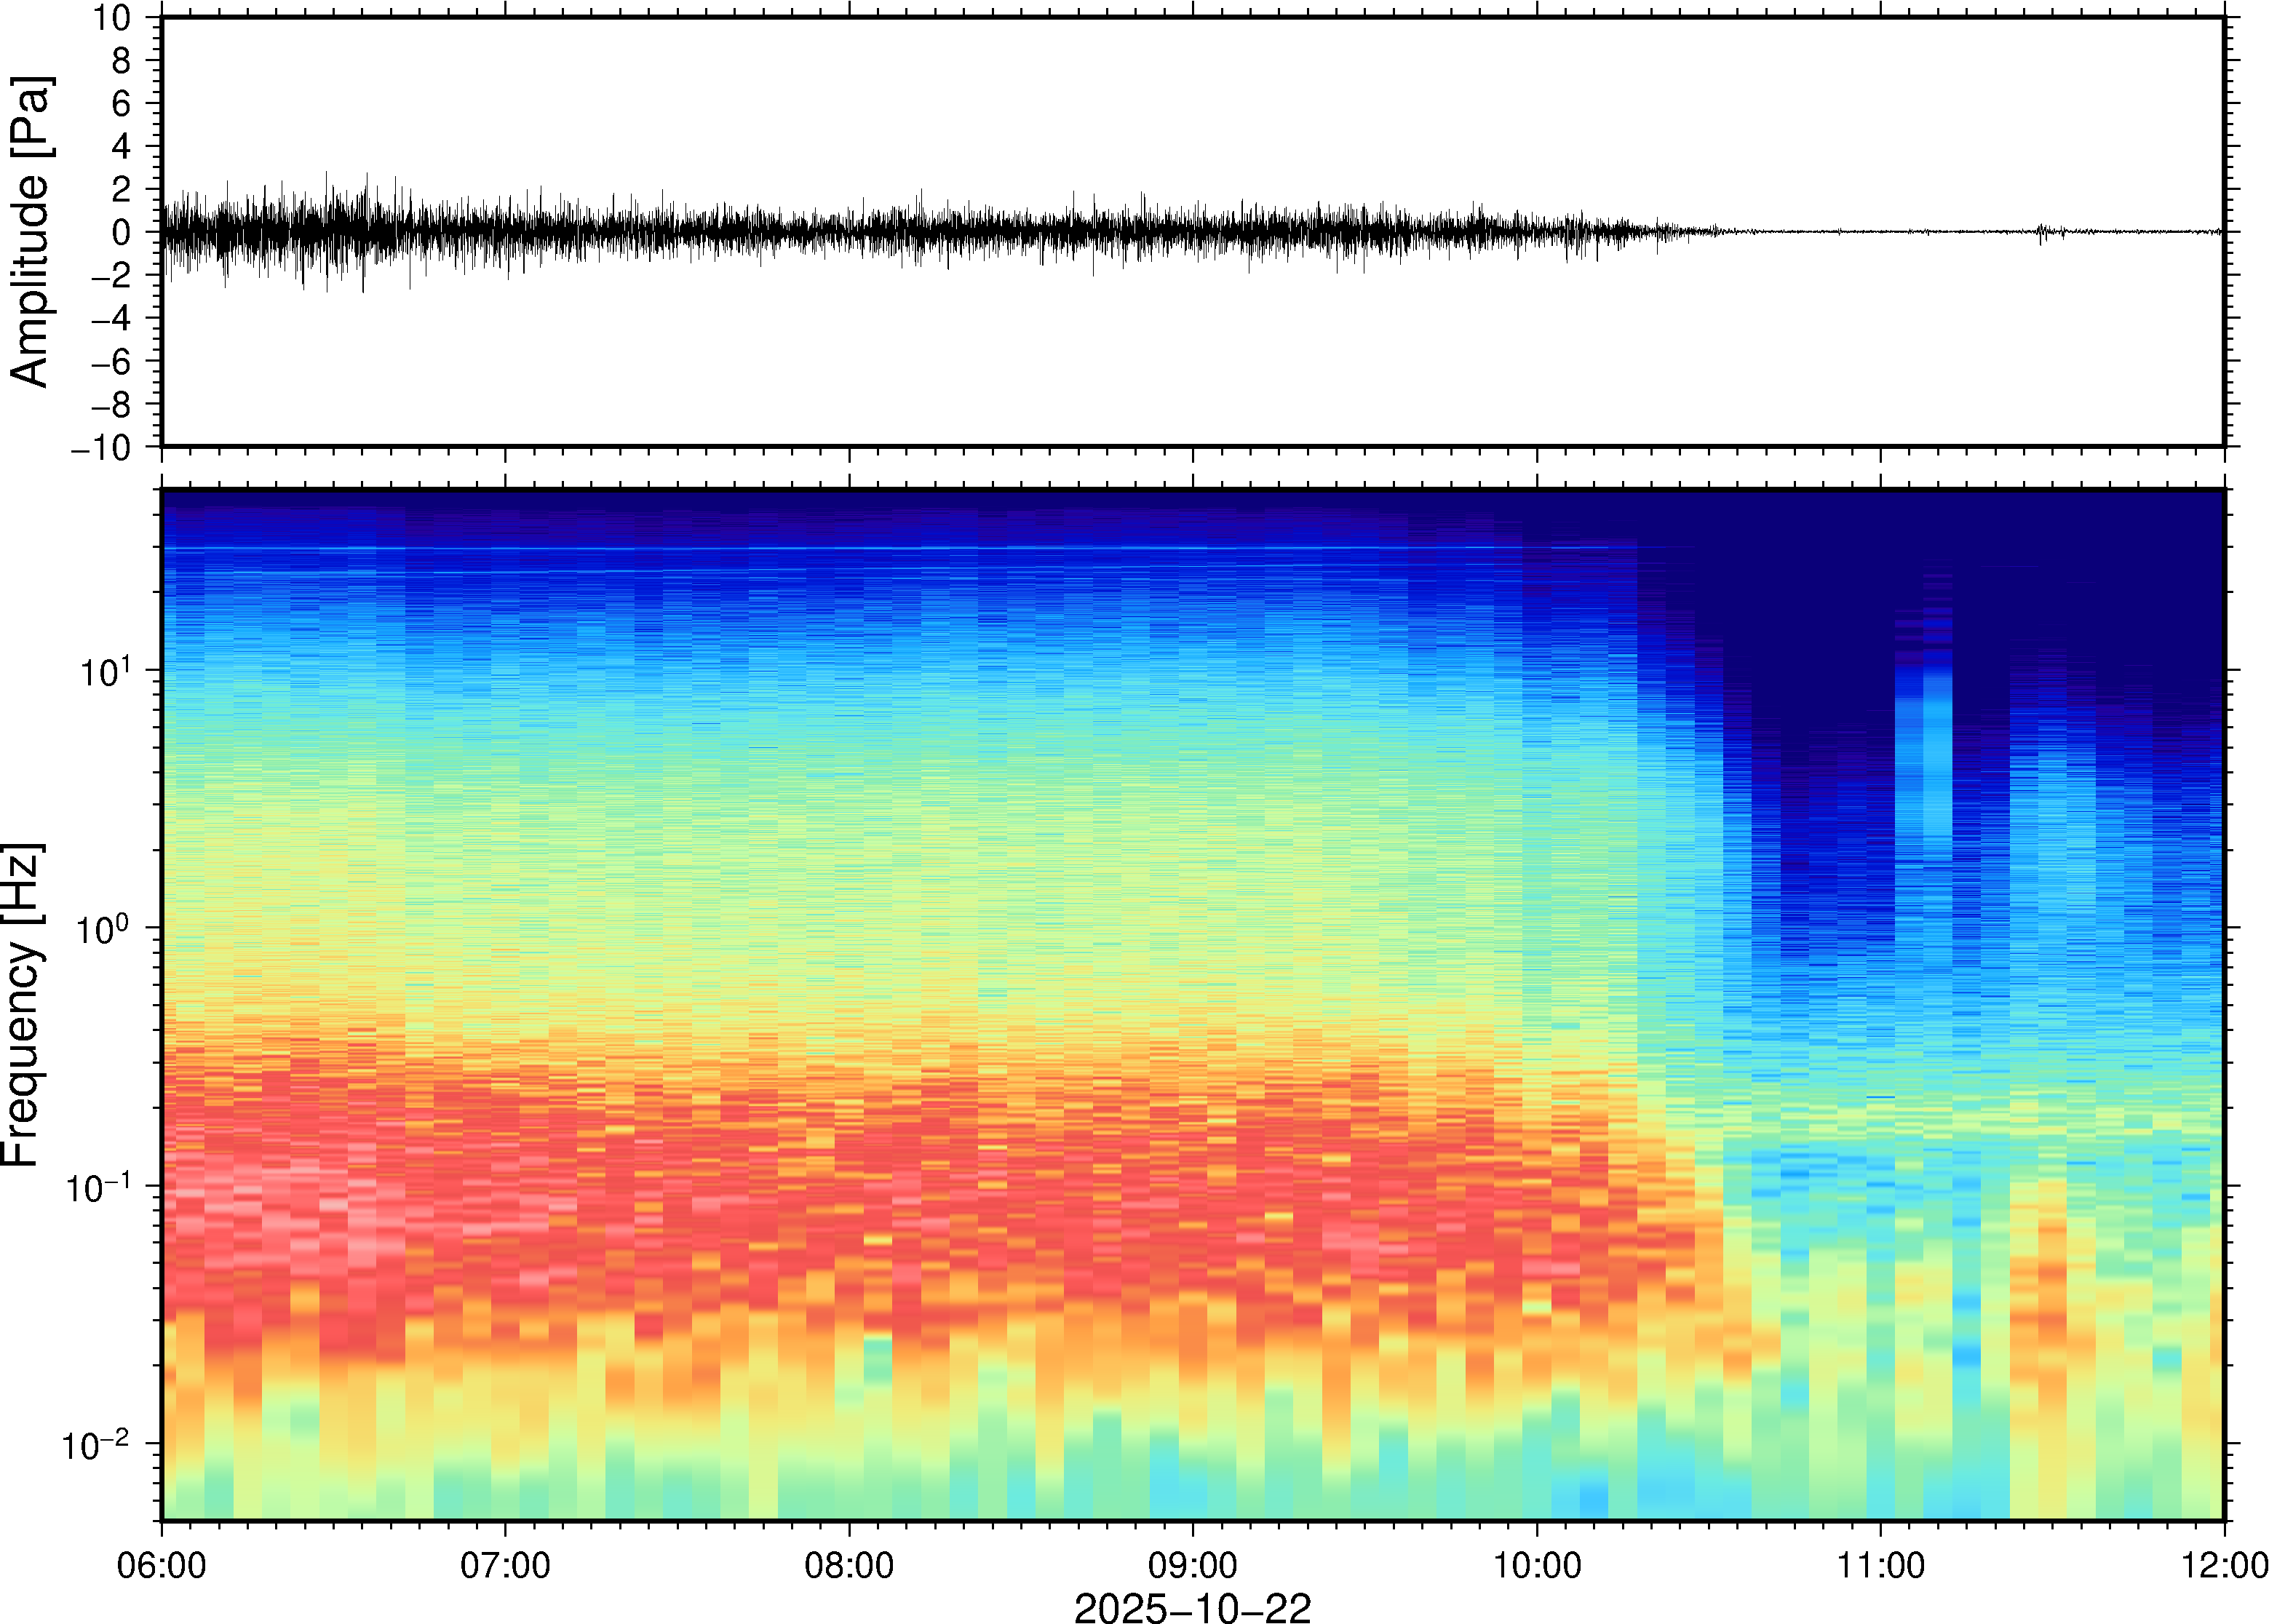Image resolution: width=2269 pixels, height=1624 pixels.
Task: Click the 10:00 time axis label
Action: coord(1537,1565)
